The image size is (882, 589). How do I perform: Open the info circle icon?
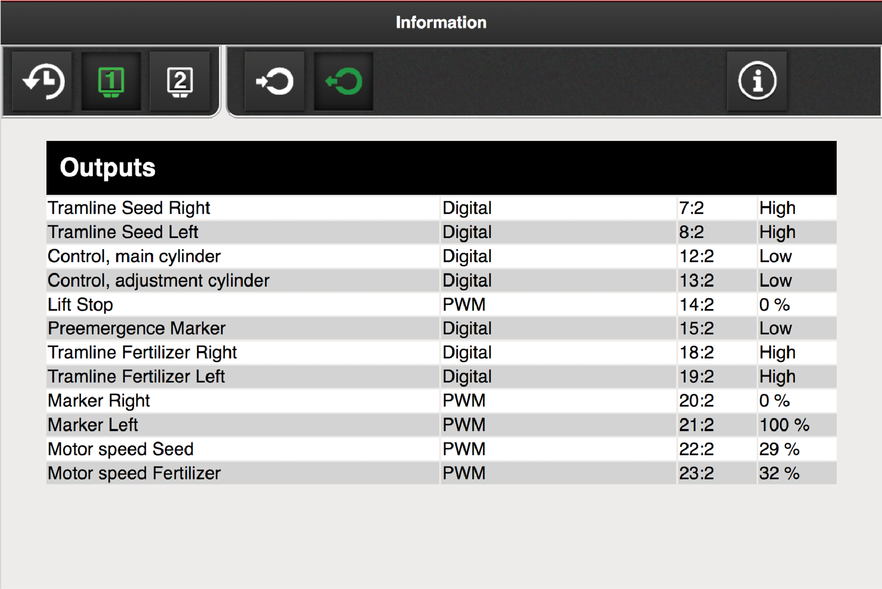[757, 81]
